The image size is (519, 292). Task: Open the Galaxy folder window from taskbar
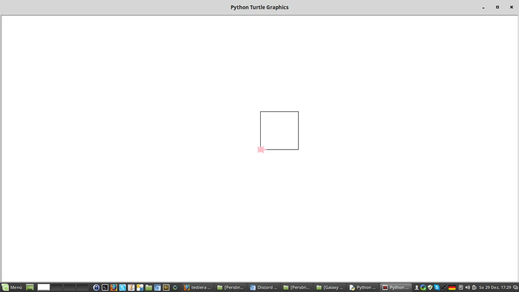pyautogui.click(x=330, y=287)
